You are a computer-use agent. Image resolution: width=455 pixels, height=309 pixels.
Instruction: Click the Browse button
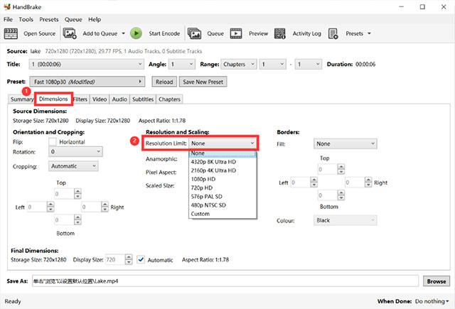(436, 281)
